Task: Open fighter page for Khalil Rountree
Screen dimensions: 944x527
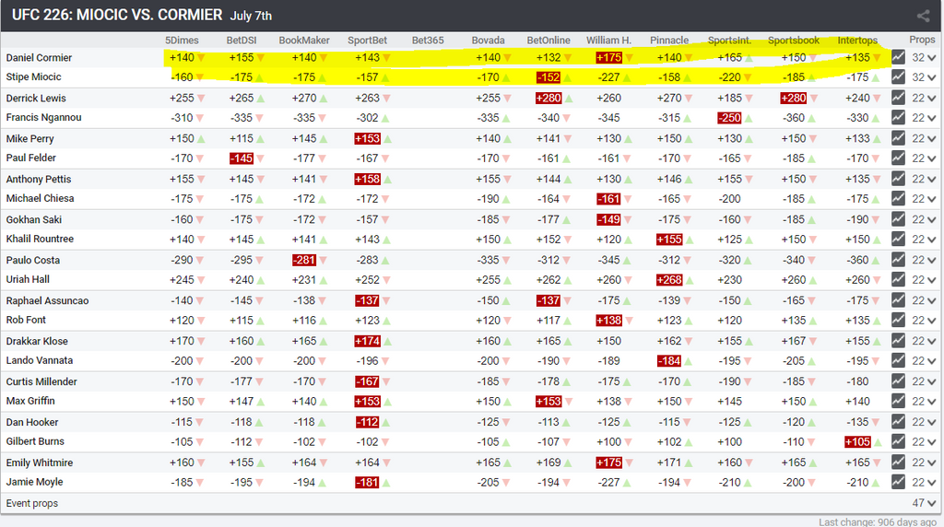Action: [x=40, y=239]
